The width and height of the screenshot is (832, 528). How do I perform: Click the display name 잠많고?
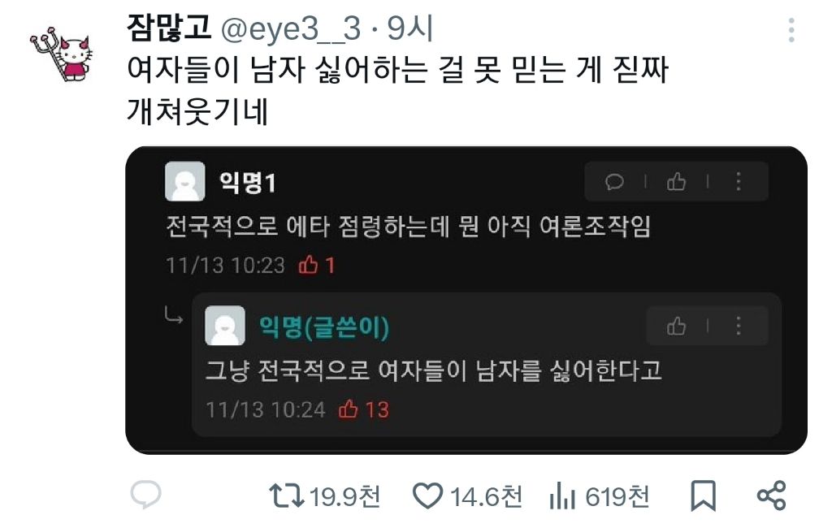point(169,28)
